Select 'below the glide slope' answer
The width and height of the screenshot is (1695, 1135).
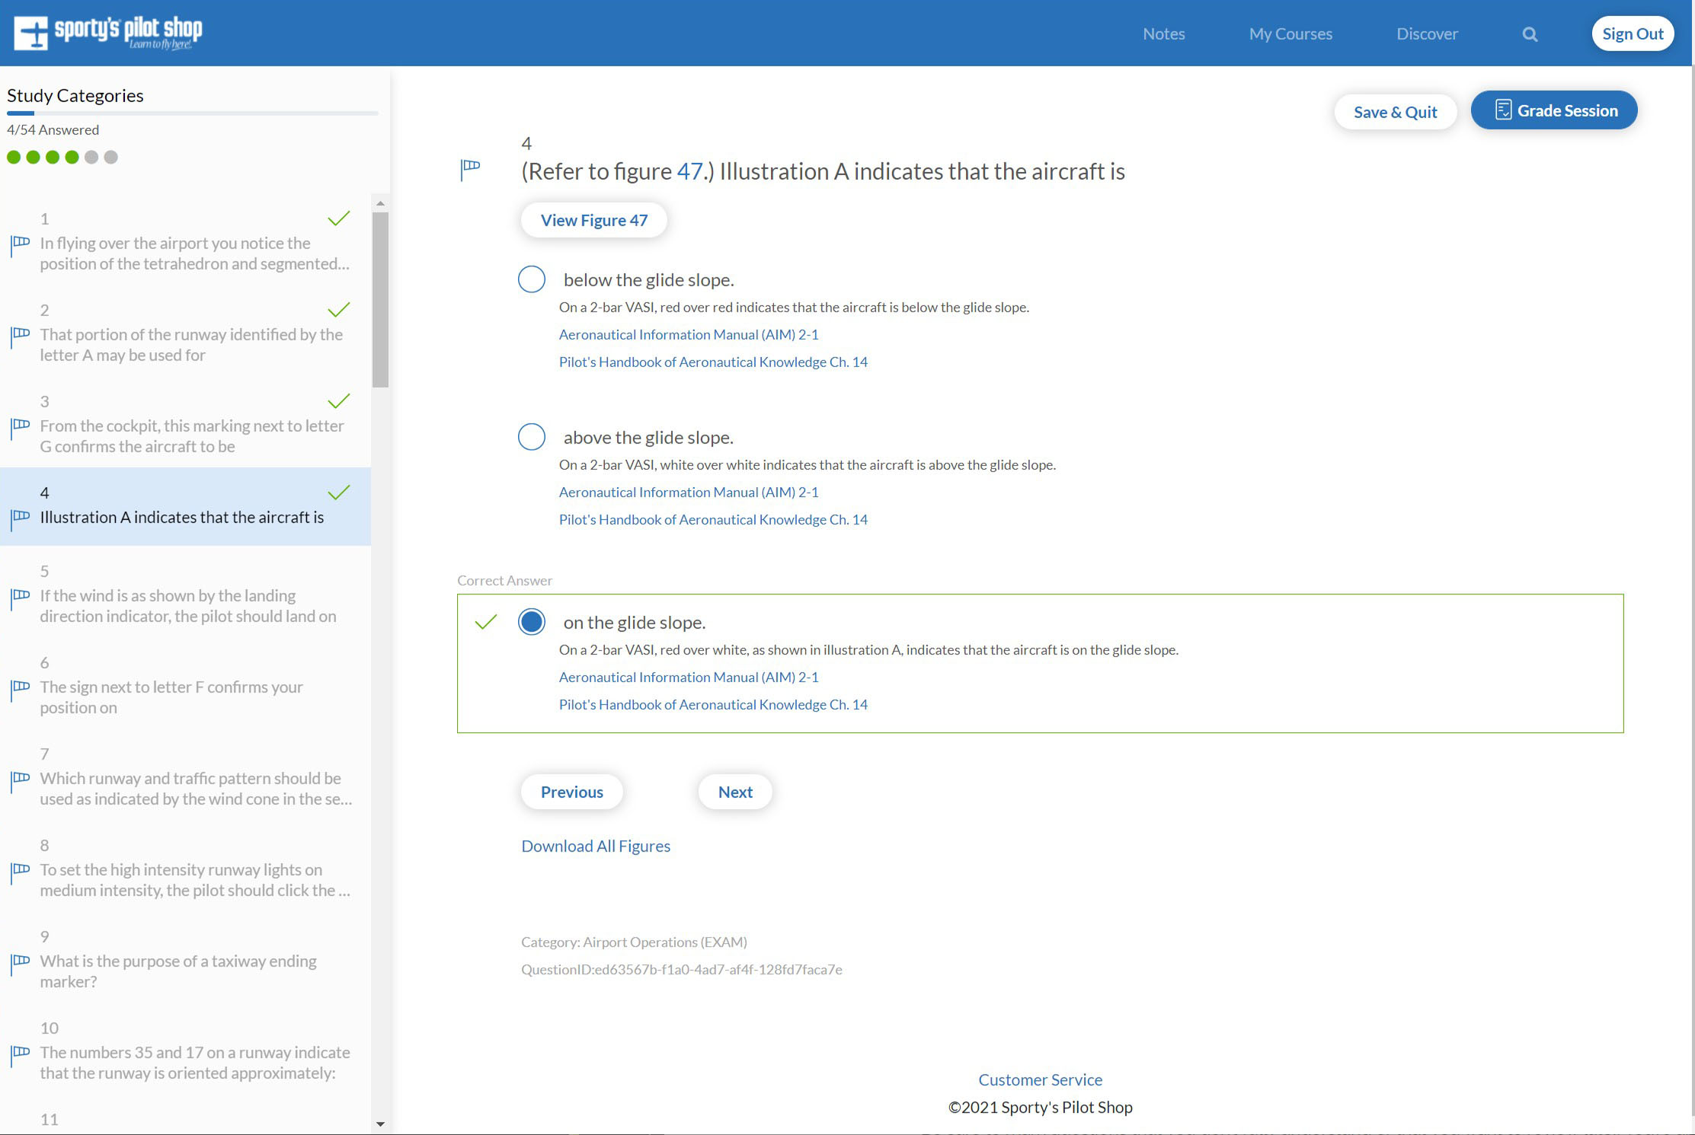tap(532, 279)
